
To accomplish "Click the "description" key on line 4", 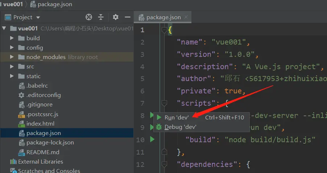I will [204, 67].
